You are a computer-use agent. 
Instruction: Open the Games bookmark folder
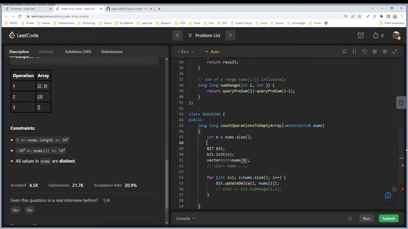click(x=44, y=23)
